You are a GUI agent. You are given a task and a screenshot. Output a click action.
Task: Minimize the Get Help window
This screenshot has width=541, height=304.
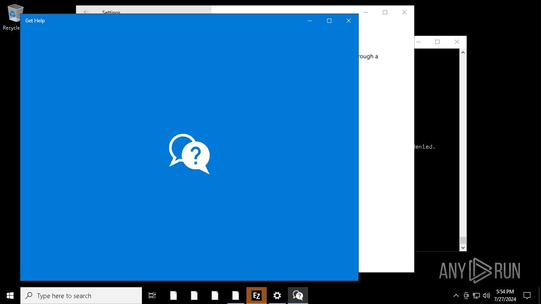click(x=310, y=21)
